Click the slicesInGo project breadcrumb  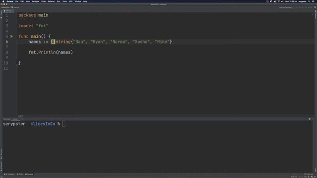pyautogui.click(x=5, y=7)
